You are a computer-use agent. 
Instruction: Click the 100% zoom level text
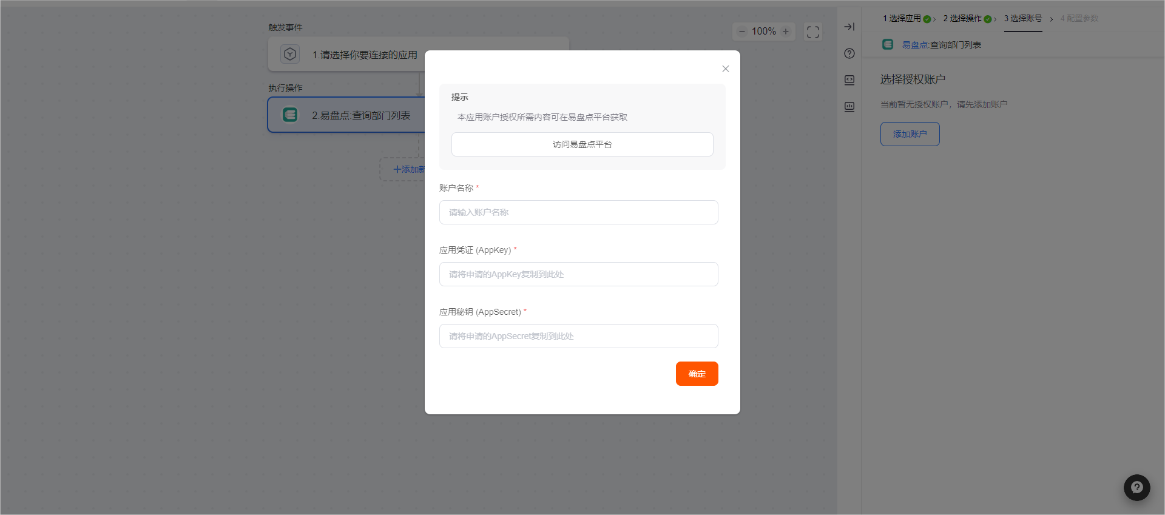tap(764, 32)
